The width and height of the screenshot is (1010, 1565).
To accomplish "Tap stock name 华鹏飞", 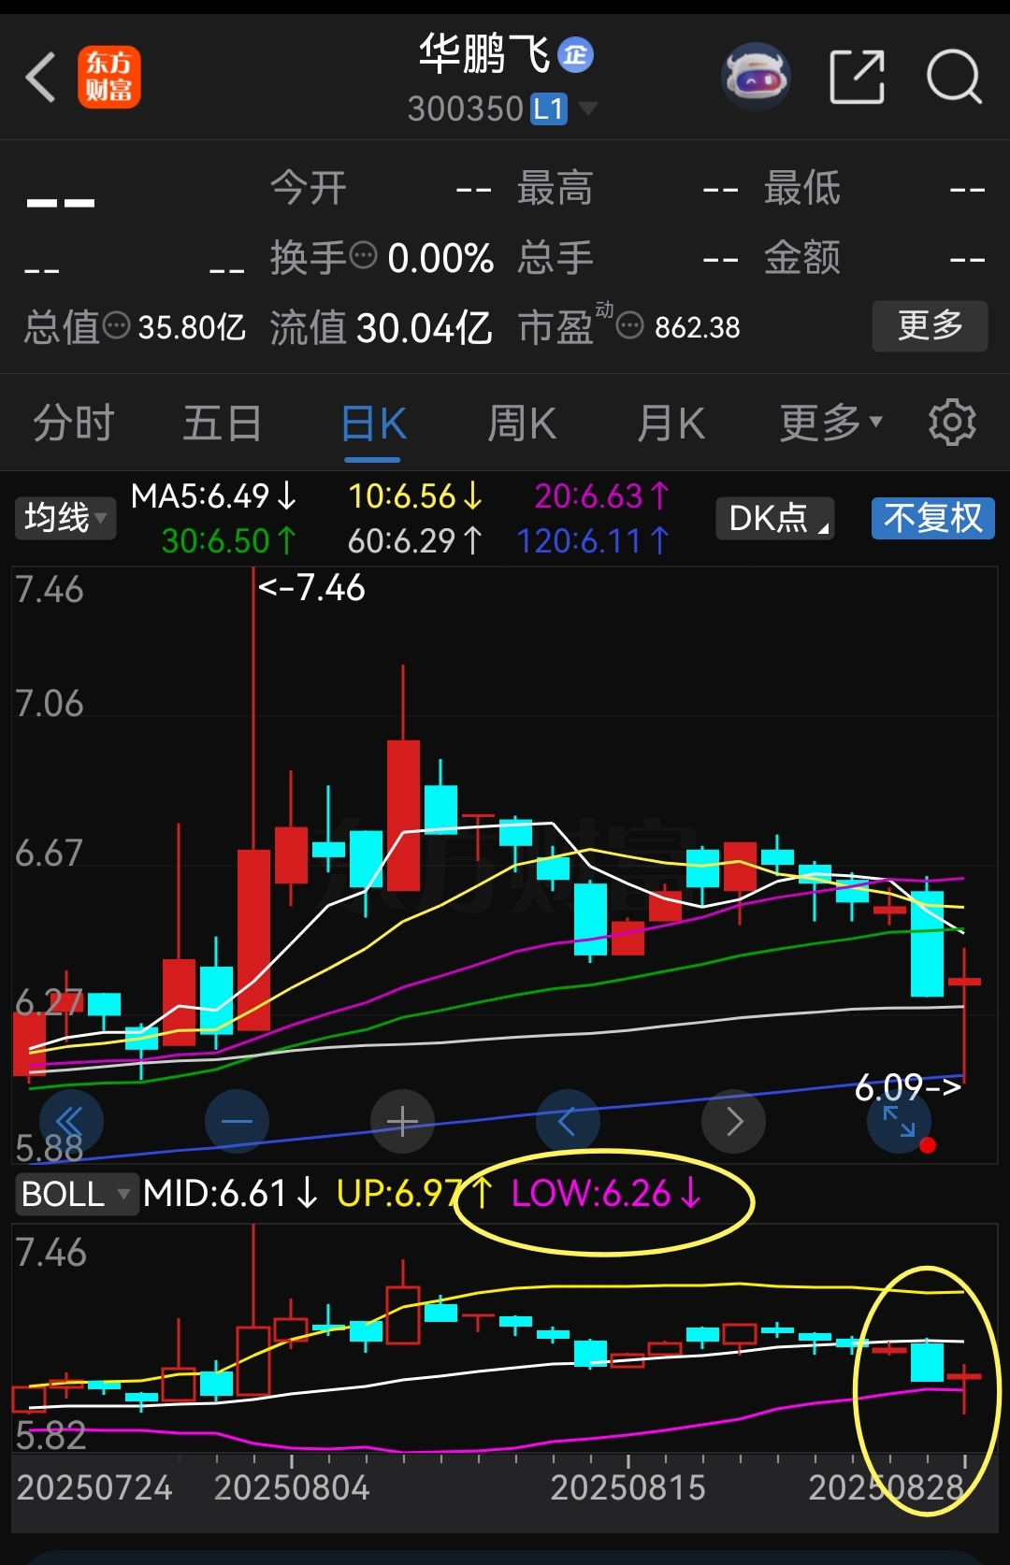I will (x=483, y=54).
